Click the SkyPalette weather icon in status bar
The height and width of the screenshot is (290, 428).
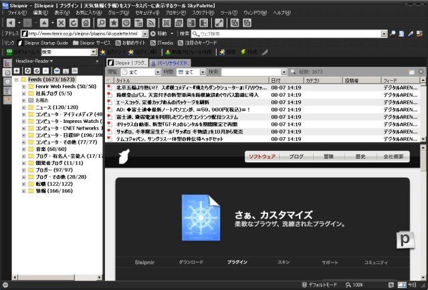(402, 285)
